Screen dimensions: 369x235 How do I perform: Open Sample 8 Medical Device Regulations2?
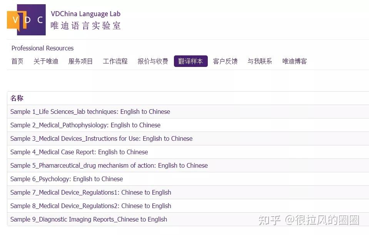tap(90, 206)
